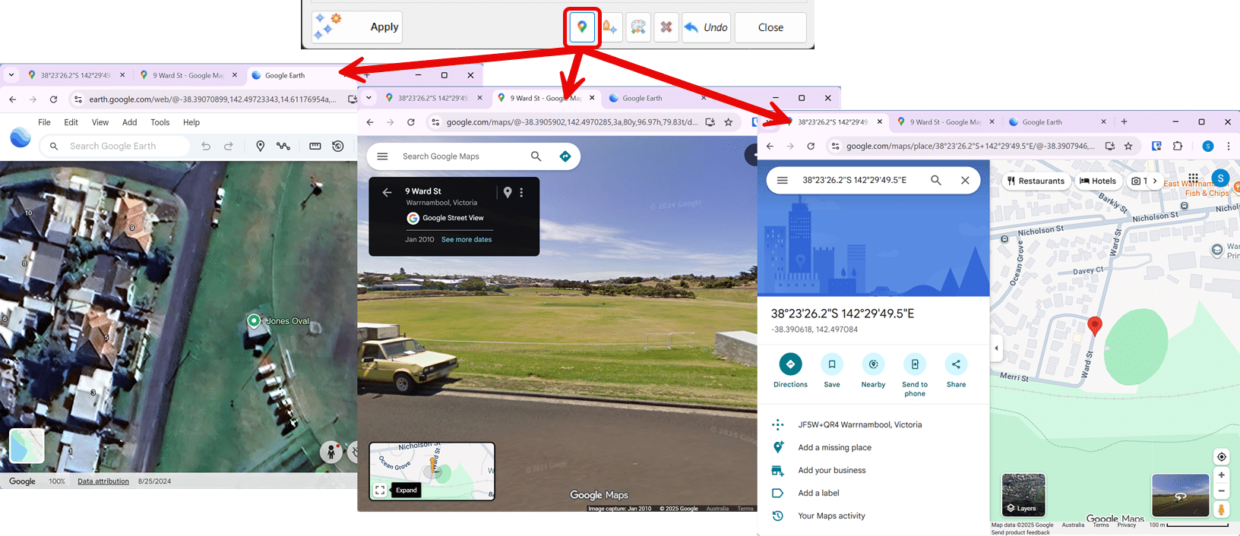
Task: Open new tab with plus in right window
Action: pos(1124,121)
